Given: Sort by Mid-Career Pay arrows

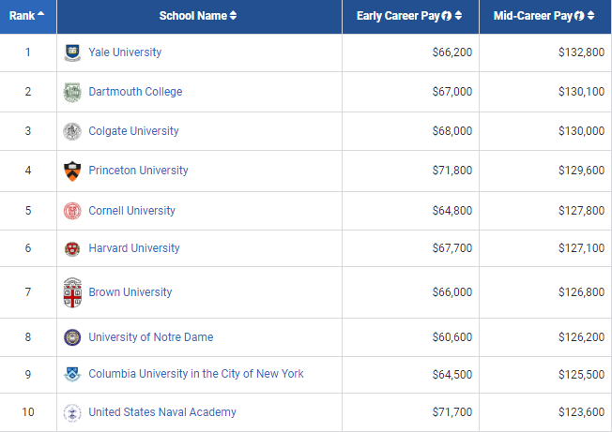Looking at the screenshot, I should (x=591, y=16).
